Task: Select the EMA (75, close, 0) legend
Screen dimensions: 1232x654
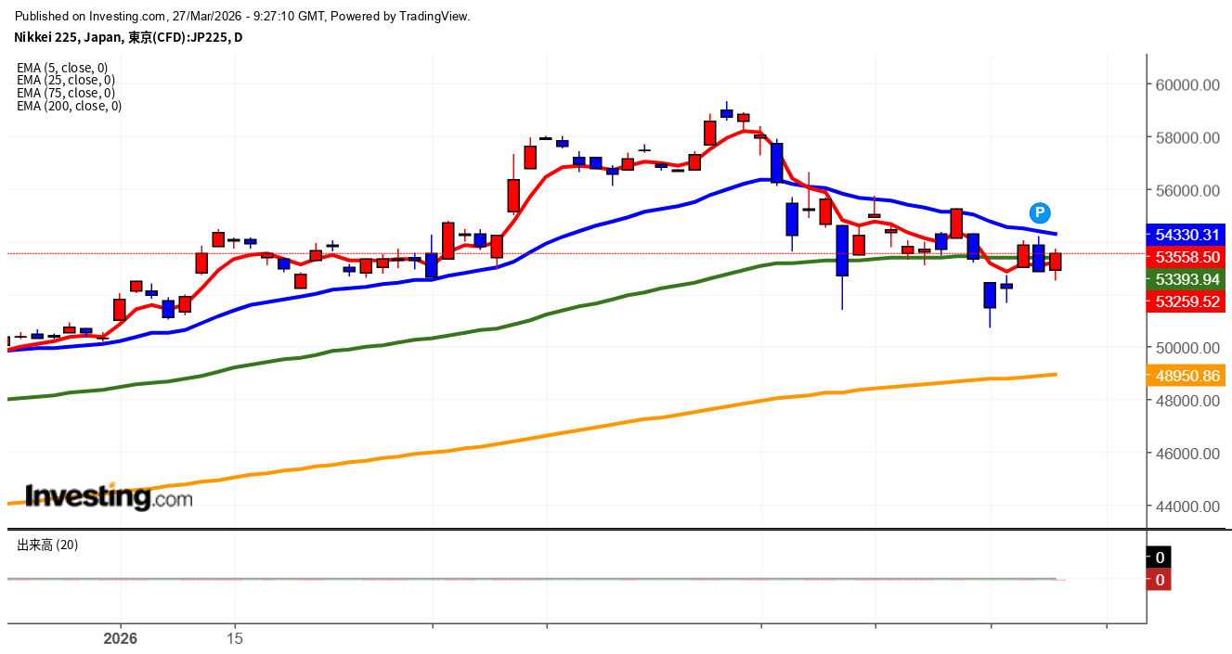Action: [x=65, y=93]
